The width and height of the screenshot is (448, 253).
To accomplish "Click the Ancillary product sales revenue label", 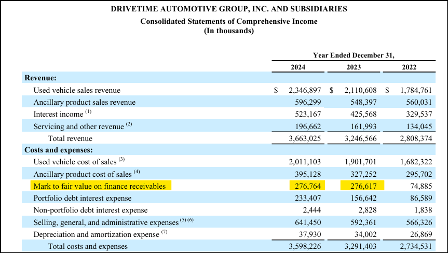I will 85,102.
